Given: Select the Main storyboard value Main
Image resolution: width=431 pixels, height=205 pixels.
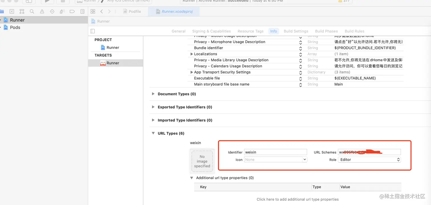Looking at the screenshot, I should click(339, 84).
